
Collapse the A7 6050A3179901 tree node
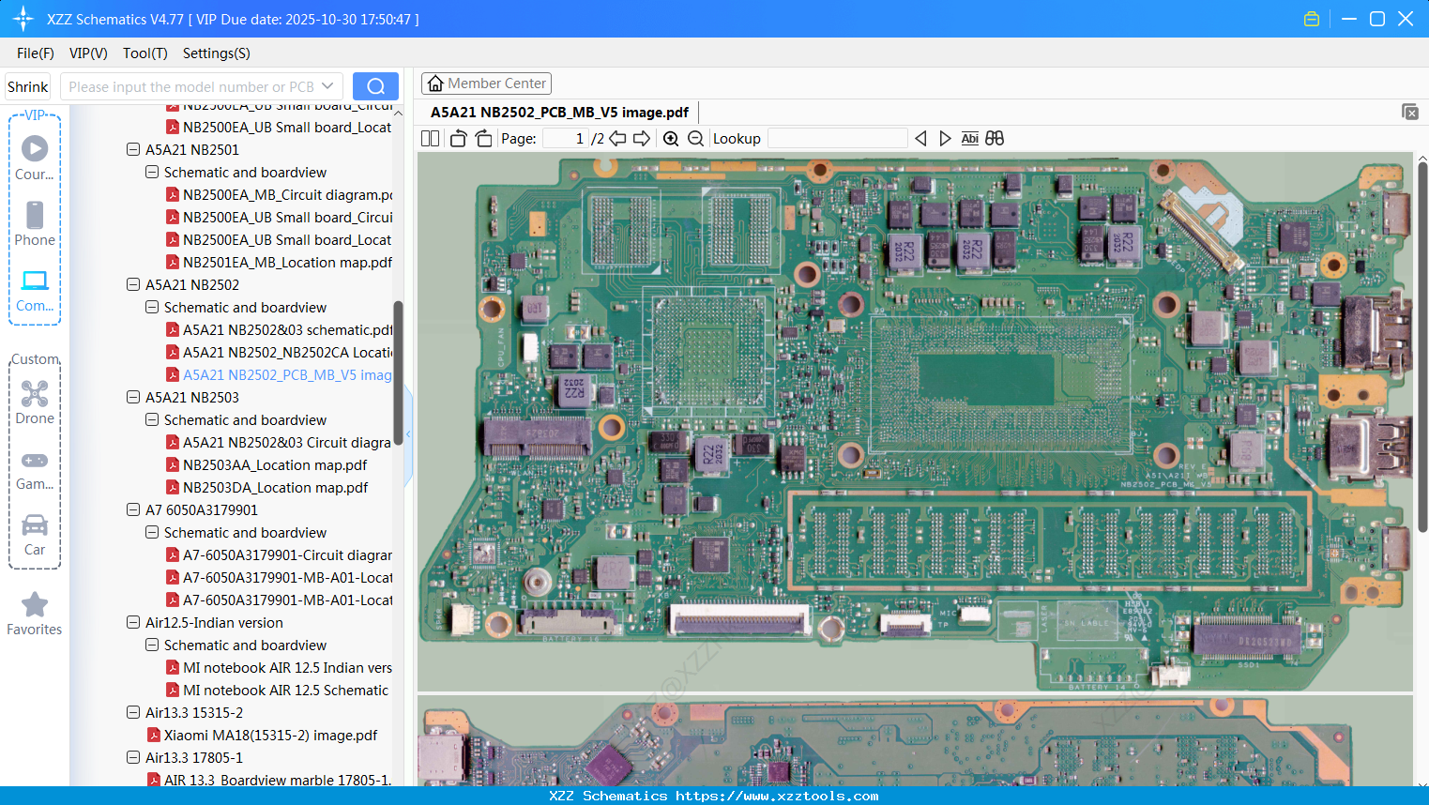pyautogui.click(x=133, y=510)
